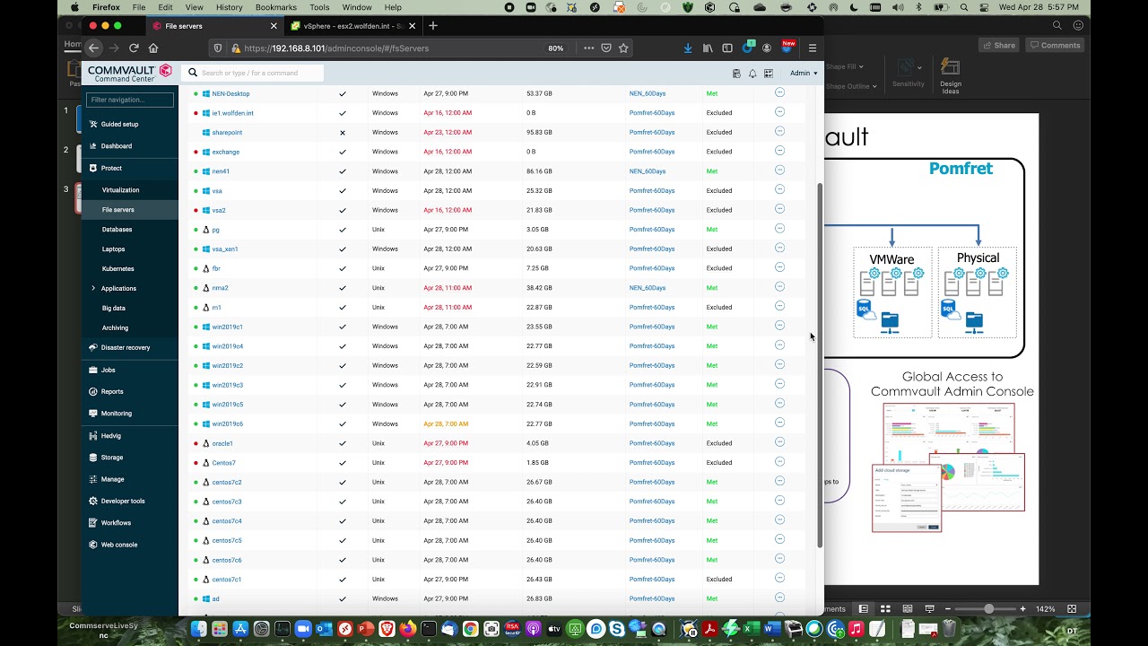The width and height of the screenshot is (1148, 646).
Task: Open Firefox downloads arrow
Action: click(x=688, y=48)
